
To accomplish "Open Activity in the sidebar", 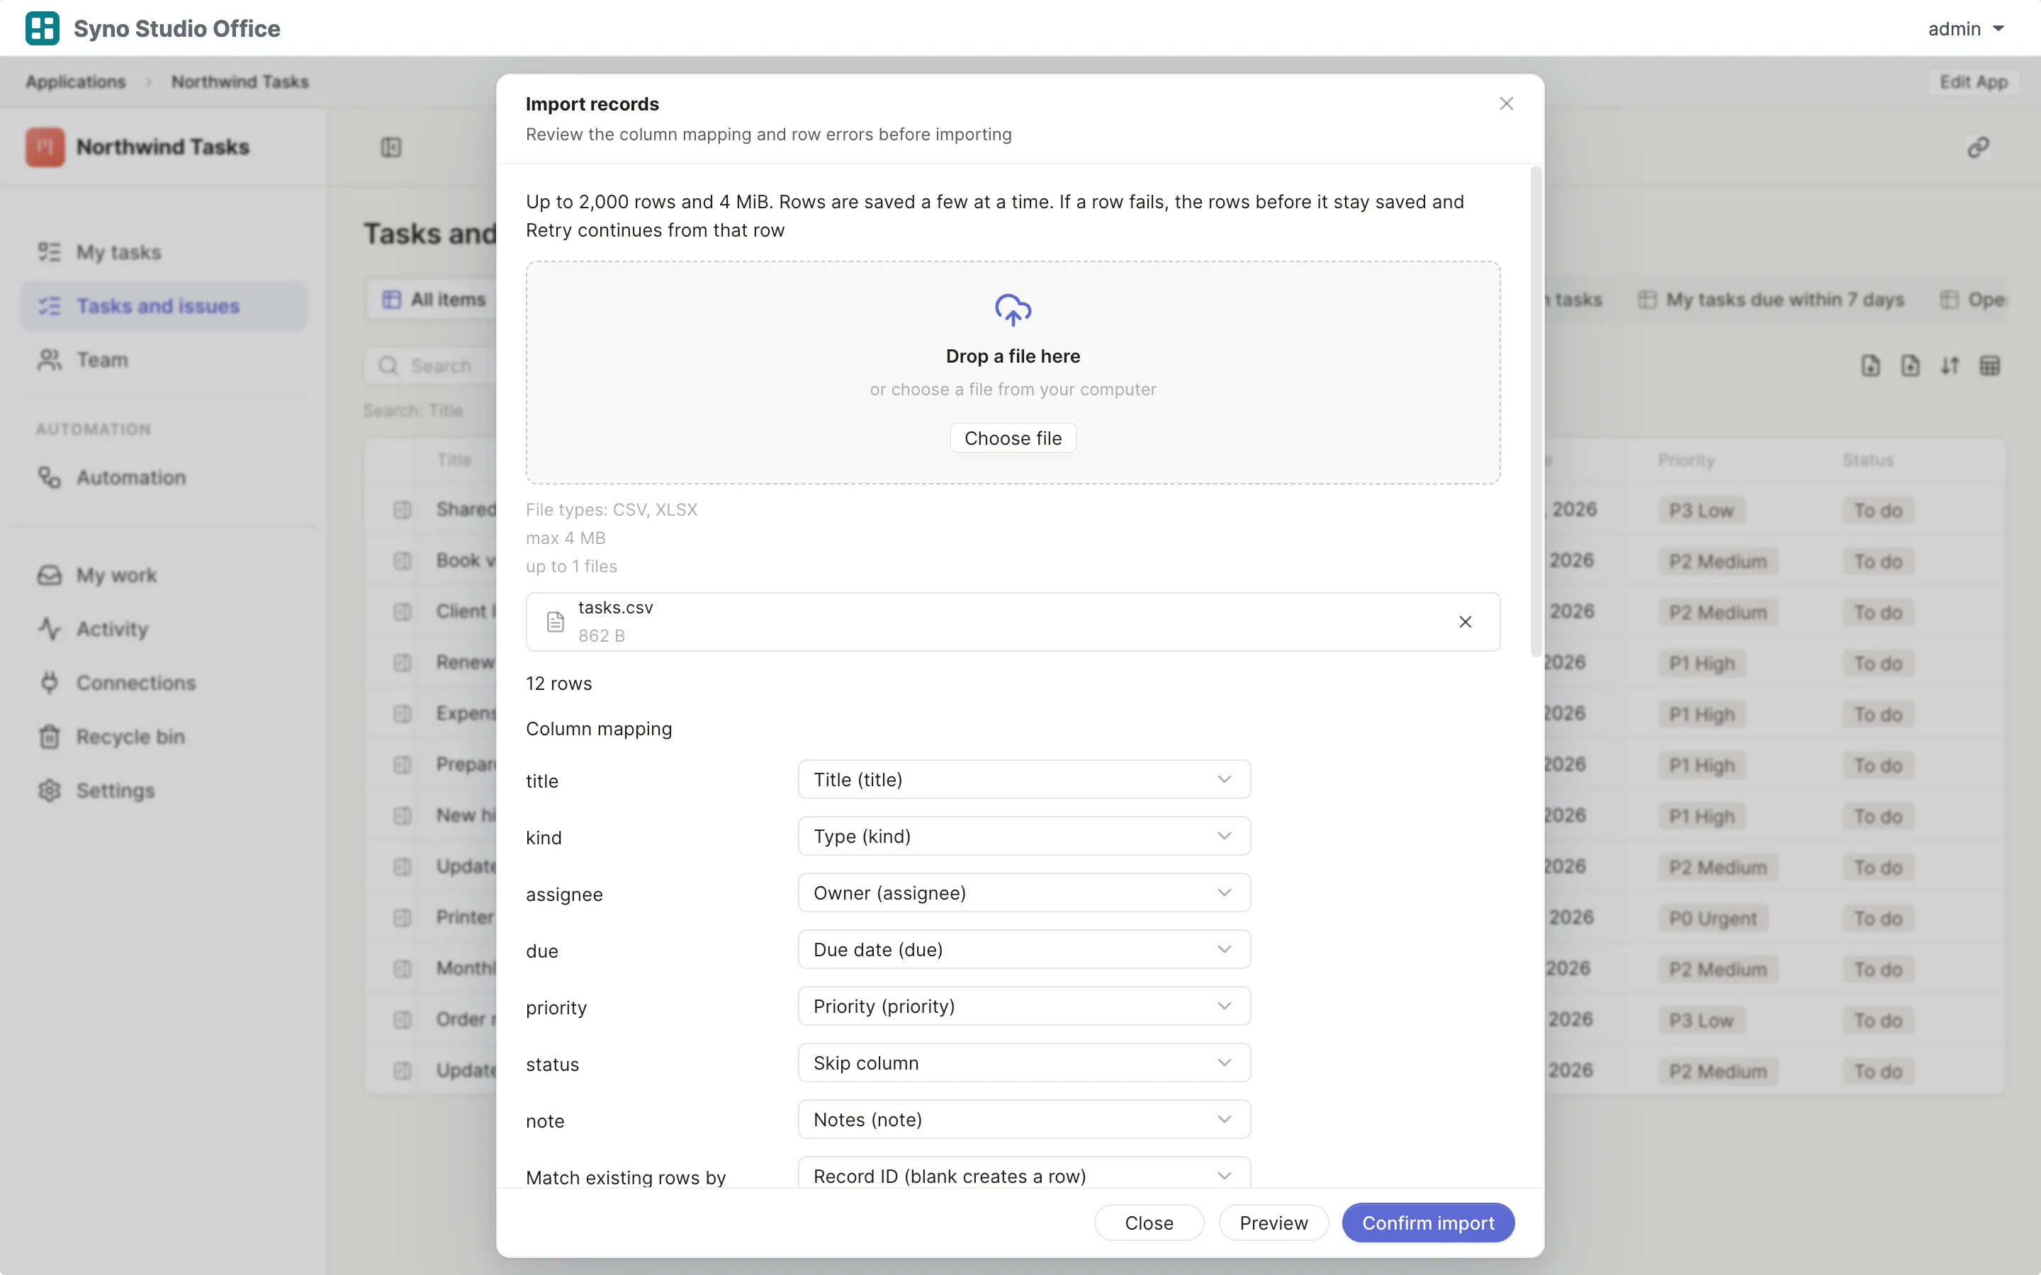I will click(164, 629).
